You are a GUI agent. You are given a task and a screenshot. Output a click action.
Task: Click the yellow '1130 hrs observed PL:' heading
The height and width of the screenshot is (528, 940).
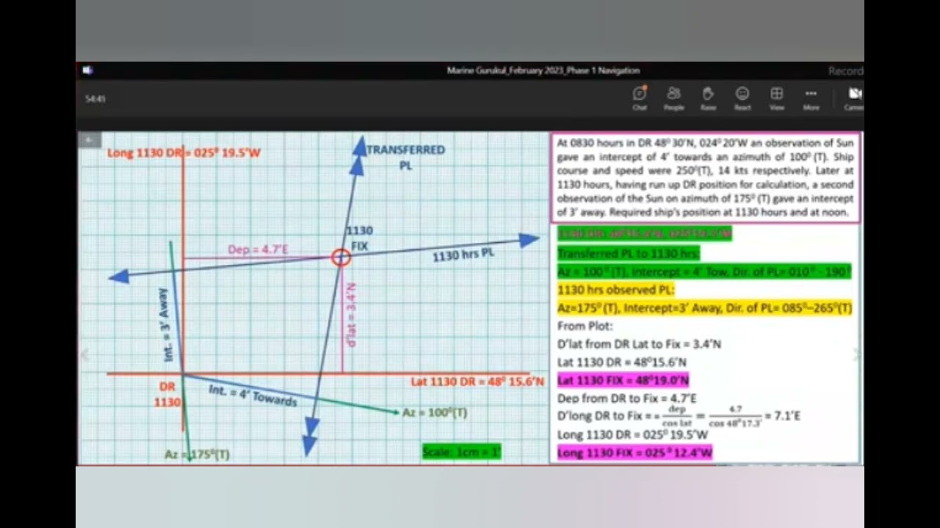point(615,290)
